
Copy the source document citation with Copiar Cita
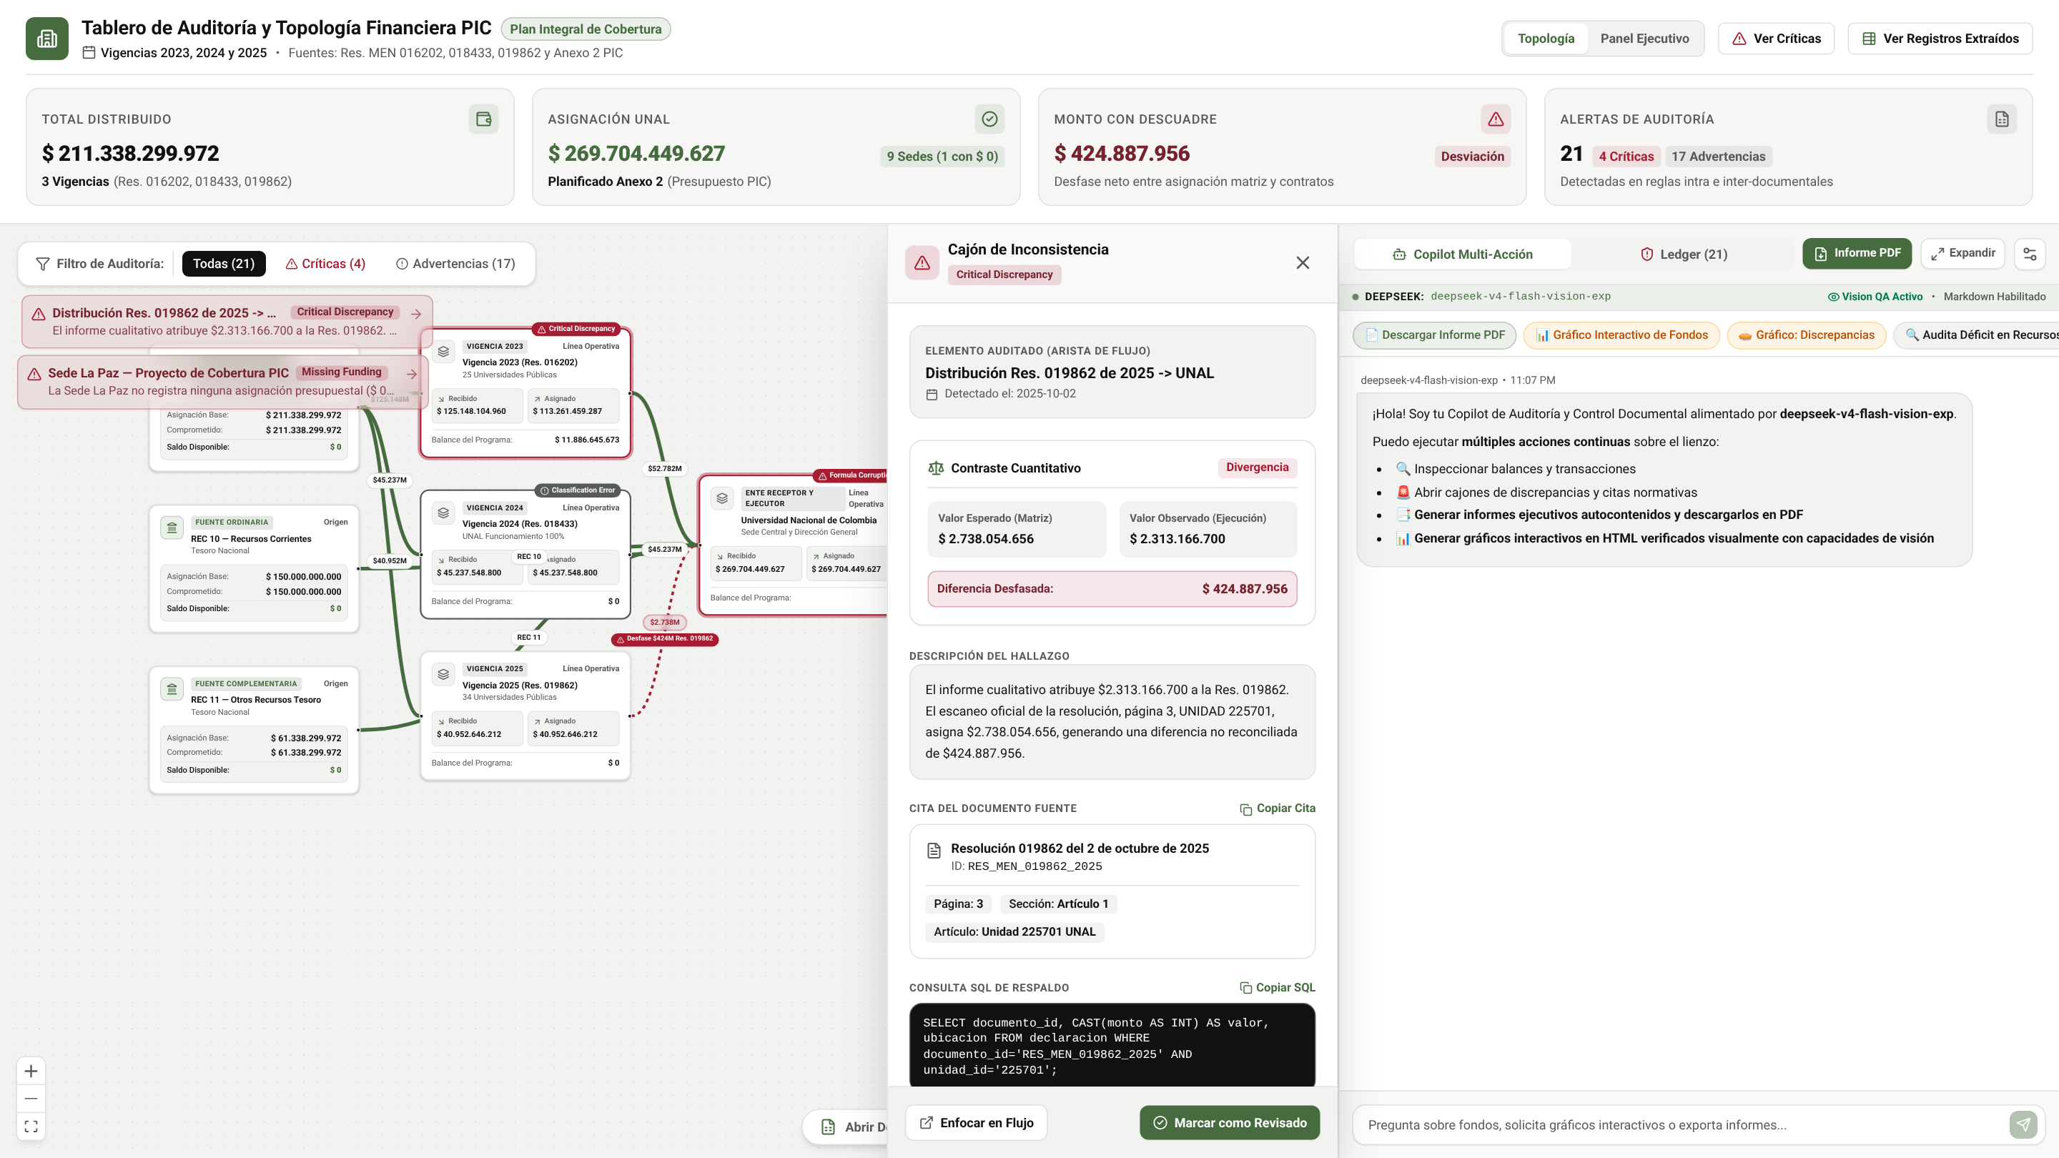click(1278, 808)
